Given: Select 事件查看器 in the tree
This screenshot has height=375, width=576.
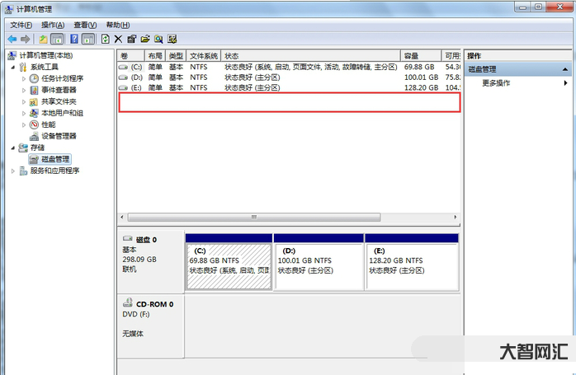Looking at the screenshot, I should pyautogui.click(x=59, y=90).
